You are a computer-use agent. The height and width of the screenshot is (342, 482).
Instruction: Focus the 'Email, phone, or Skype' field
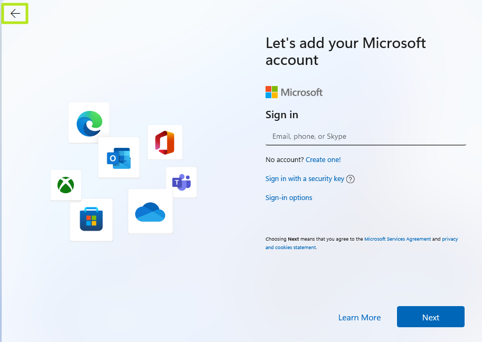(x=365, y=136)
